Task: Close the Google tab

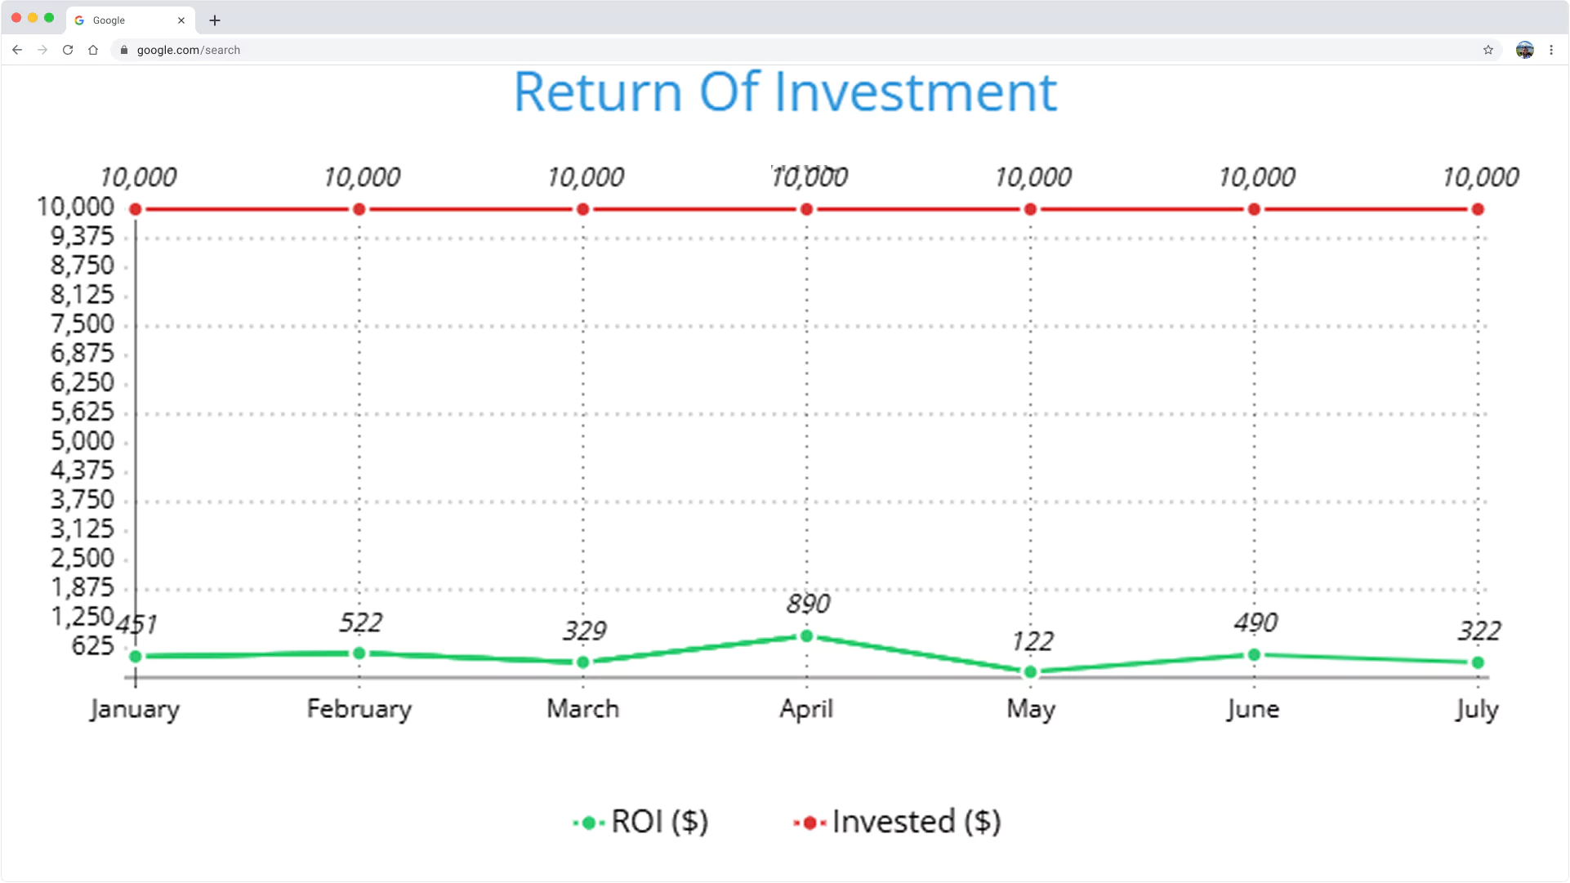Action: point(181,20)
